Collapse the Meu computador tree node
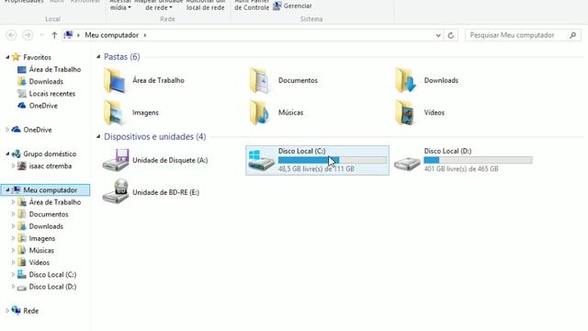588x331 pixels. (7, 190)
